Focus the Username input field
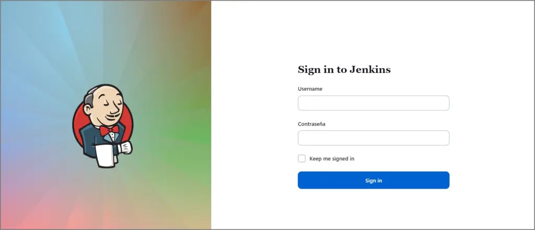The width and height of the screenshot is (535, 230). (x=373, y=103)
